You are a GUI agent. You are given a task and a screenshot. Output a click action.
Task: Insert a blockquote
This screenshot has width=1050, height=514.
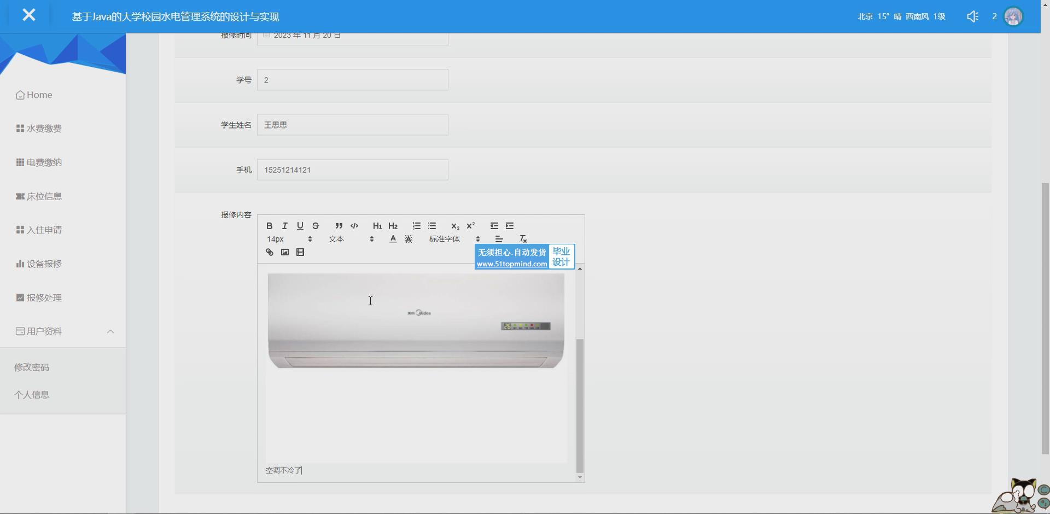coord(339,226)
